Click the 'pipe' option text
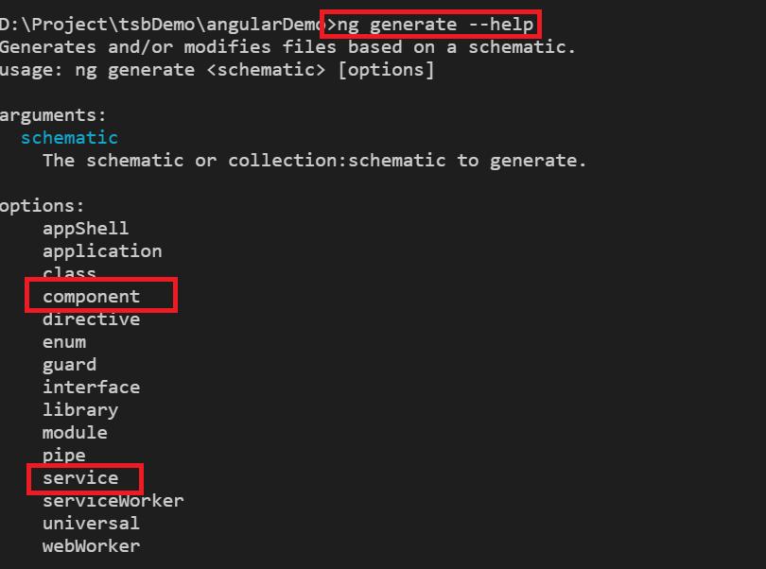The width and height of the screenshot is (766, 569). click(x=64, y=456)
